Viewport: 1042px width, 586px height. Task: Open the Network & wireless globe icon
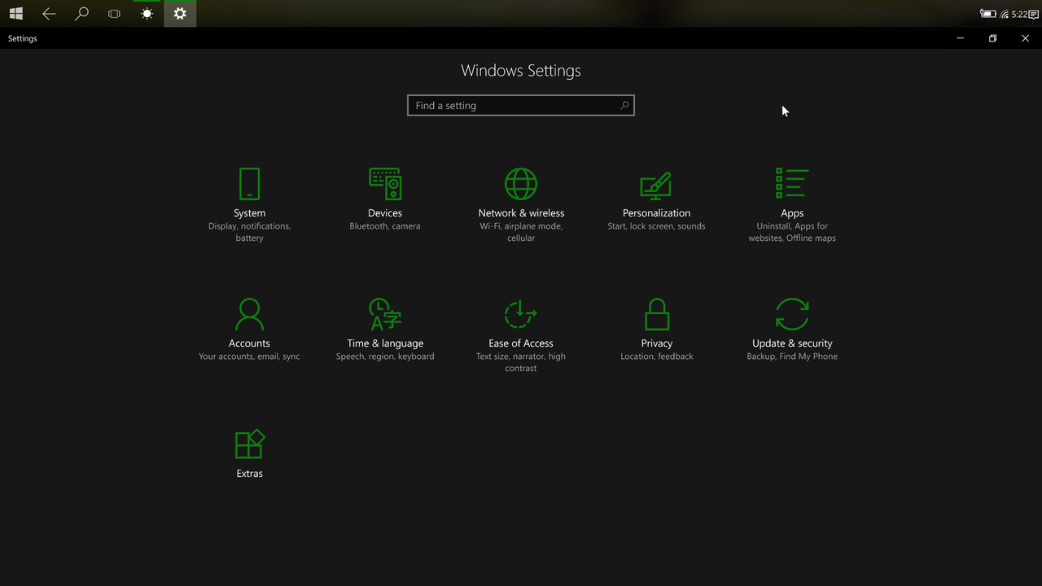(521, 184)
